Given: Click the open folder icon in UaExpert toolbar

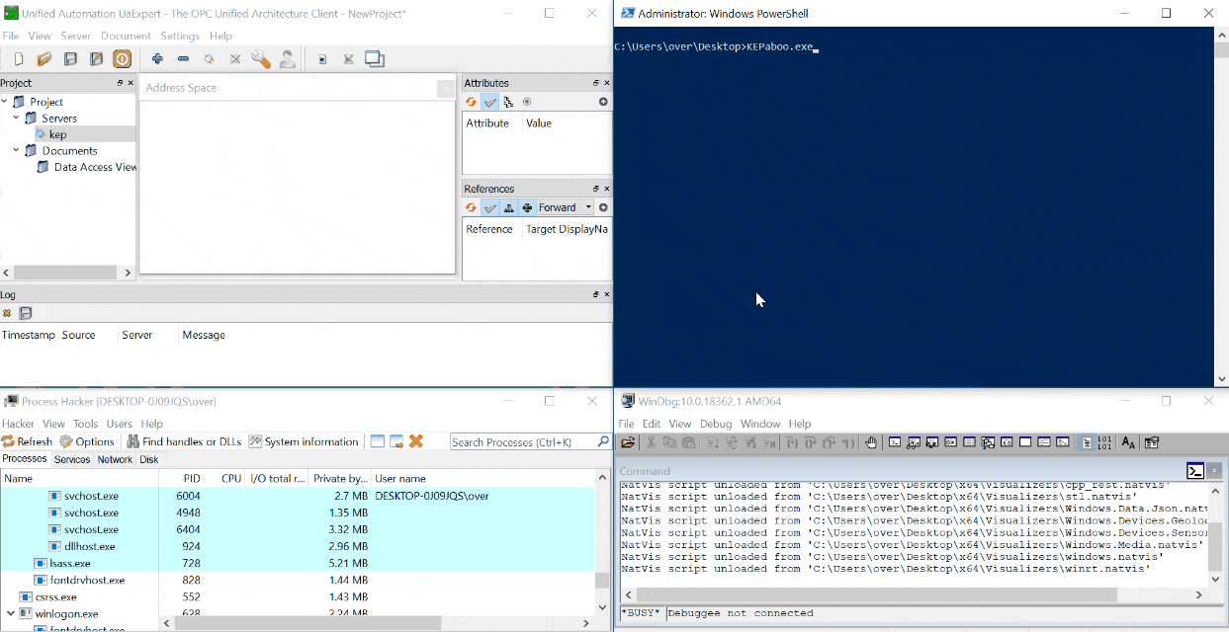Looking at the screenshot, I should click(x=44, y=59).
